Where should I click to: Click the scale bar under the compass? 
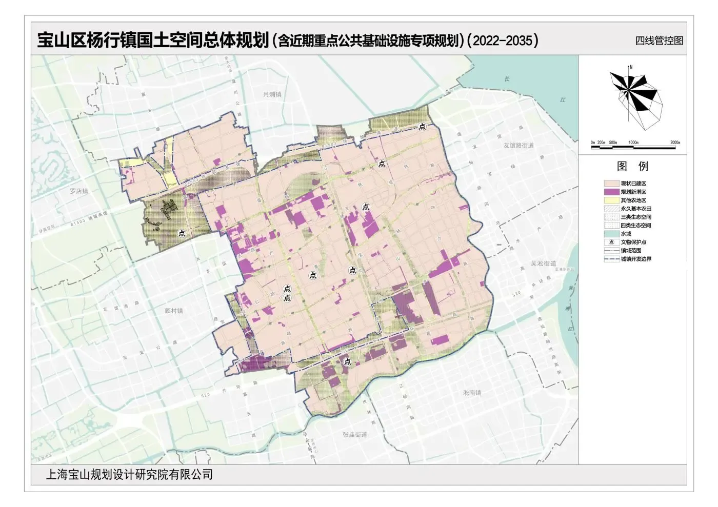(x=635, y=147)
